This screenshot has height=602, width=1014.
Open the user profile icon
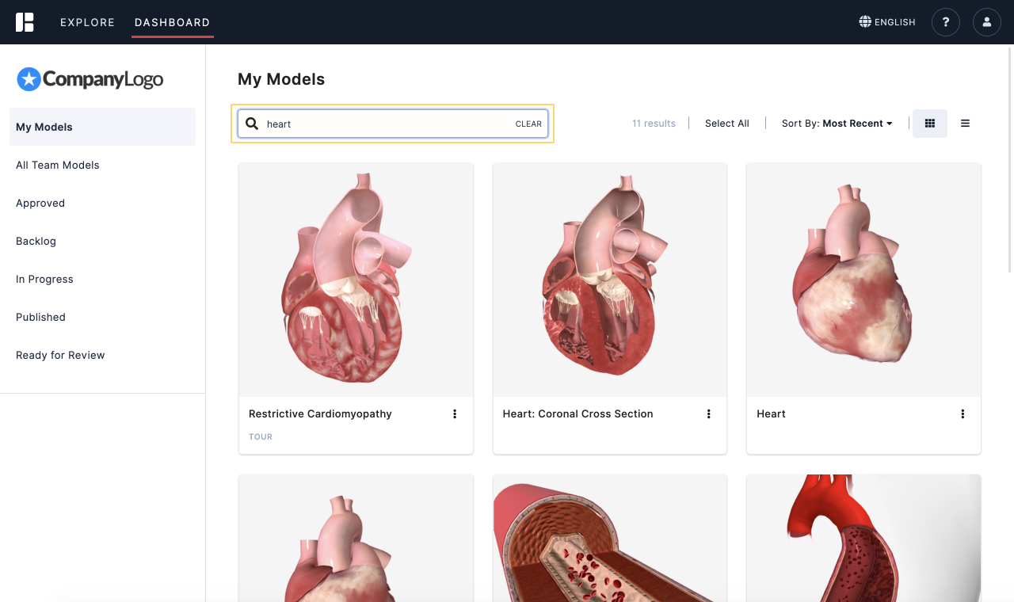click(x=987, y=22)
